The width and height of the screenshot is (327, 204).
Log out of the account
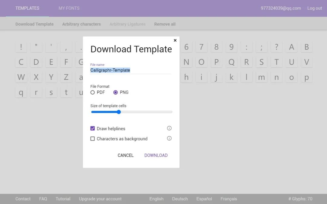coord(315,8)
